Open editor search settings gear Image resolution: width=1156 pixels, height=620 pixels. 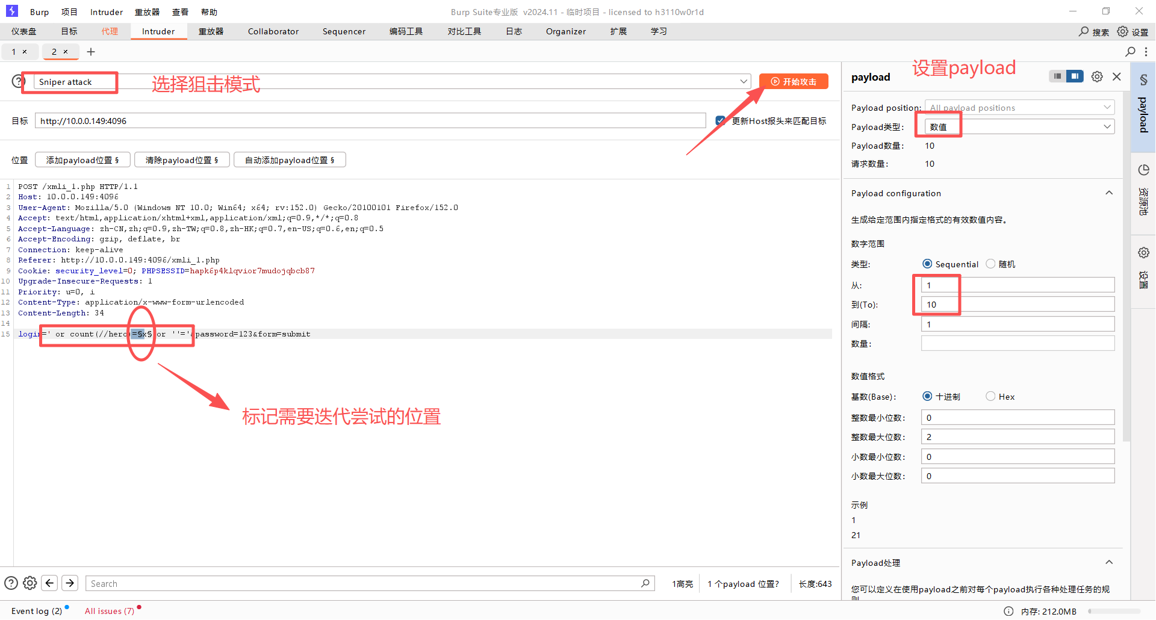point(30,583)
